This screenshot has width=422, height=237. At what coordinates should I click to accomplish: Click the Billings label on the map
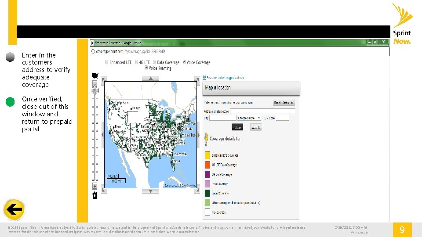[136, 108]
